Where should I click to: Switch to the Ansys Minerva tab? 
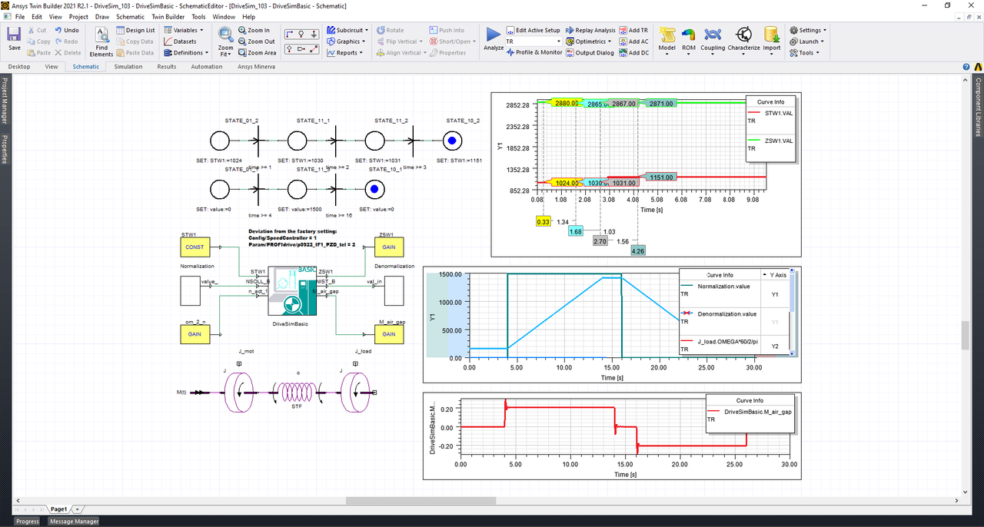[x=256, y=67]
